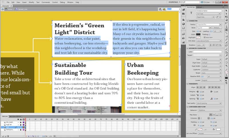The width and height of the screenshot is (229, 138).
Task: Select the black arrow Selection tool
Action: (x=226, y=11)
